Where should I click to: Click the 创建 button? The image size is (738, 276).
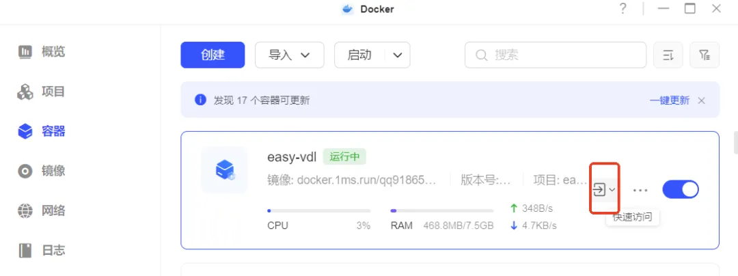coord(213,55)
